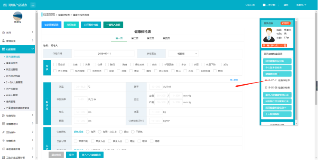
Task: Open 个人基本信息表 in the directory
Action: pyautogui.click(x=277, y=68)
